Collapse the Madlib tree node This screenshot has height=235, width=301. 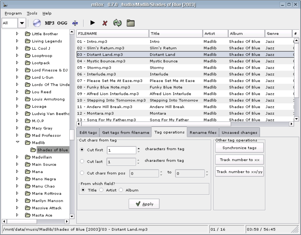pos(18,143)
